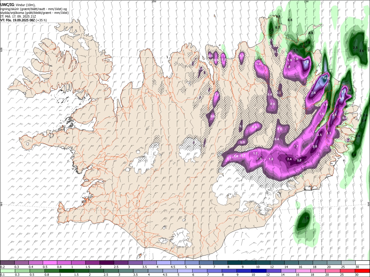Click rain legend swatch between 1 and 1.5
The image size is (370, 277).
(67, 271)
